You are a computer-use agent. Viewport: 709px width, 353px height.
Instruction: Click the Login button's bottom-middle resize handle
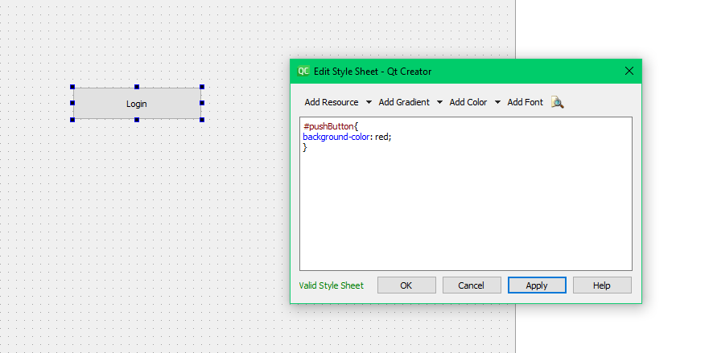pyautogui.click(x=137, y=120)
